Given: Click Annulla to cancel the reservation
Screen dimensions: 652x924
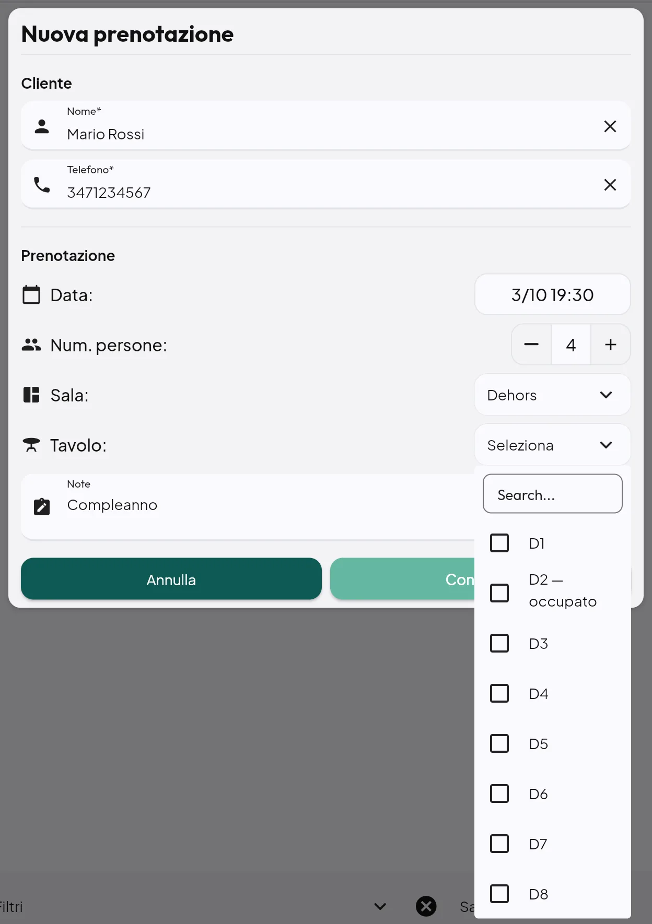Looking at the screenshot, I should 171,579.
